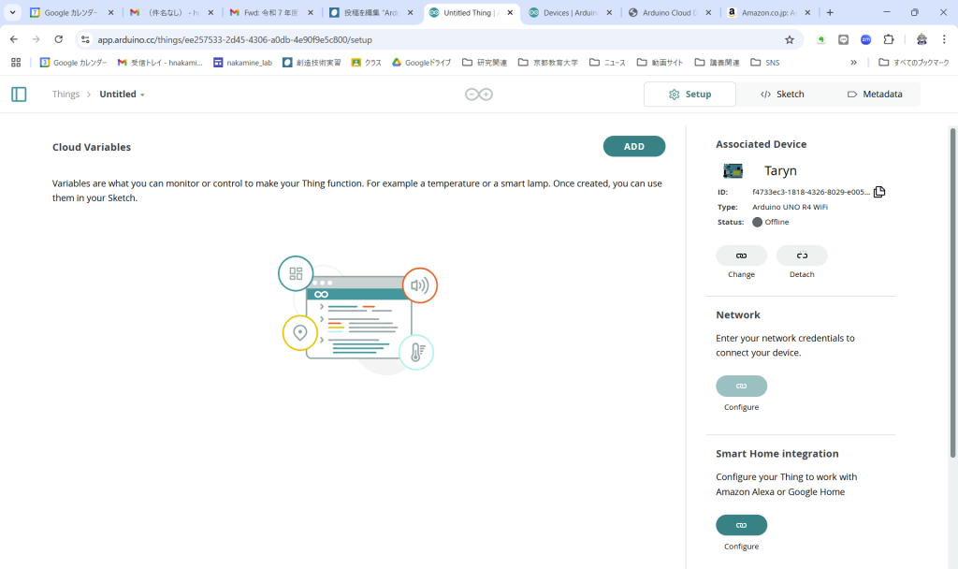958x569 pixels.
Task: Open the tab search dropdown arrow
Action: 13,13
